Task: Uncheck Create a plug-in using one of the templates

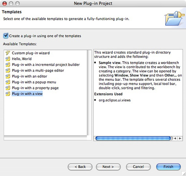Action: [6, 36]
